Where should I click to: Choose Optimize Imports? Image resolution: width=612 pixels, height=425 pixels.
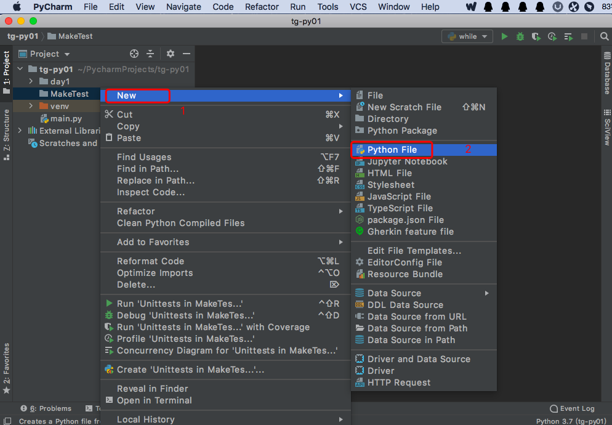(x=225, y=273)
